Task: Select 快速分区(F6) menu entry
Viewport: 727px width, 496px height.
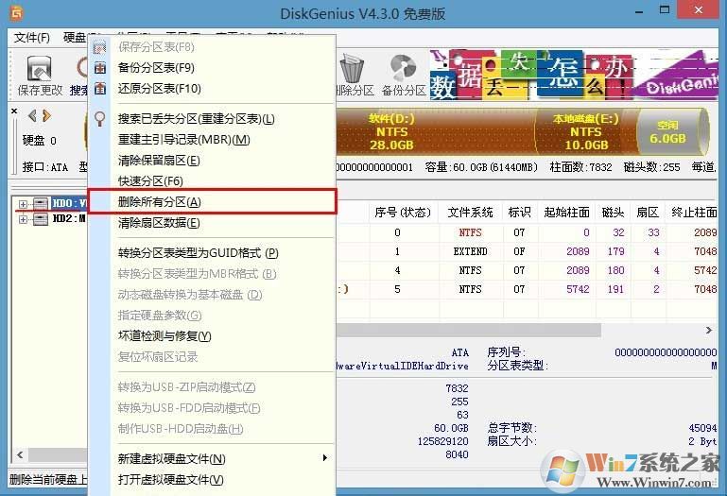Action: 150,181
